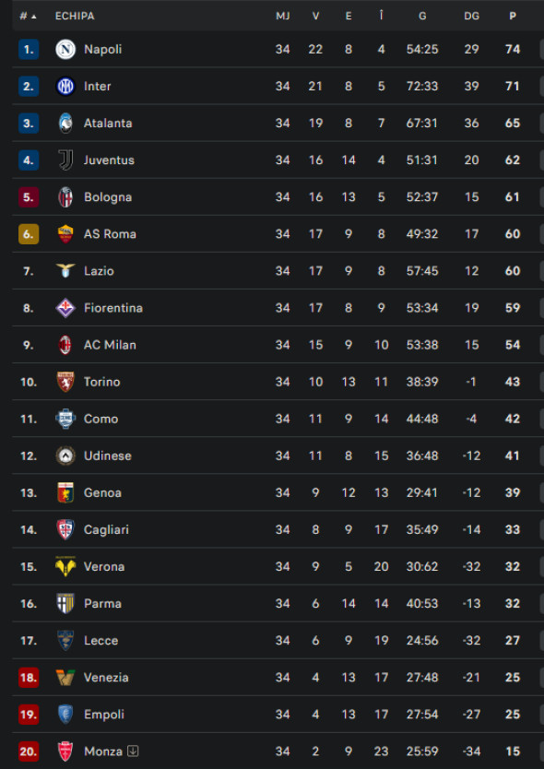Click the Torino team name

[x=102, y=382]
